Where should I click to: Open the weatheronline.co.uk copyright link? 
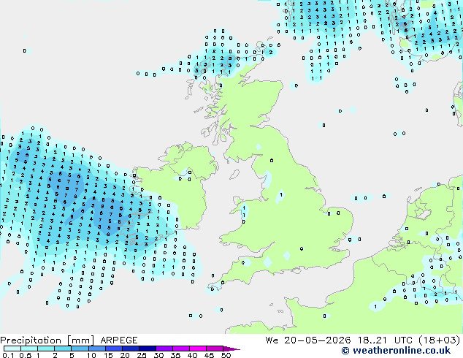pos(396,351)
